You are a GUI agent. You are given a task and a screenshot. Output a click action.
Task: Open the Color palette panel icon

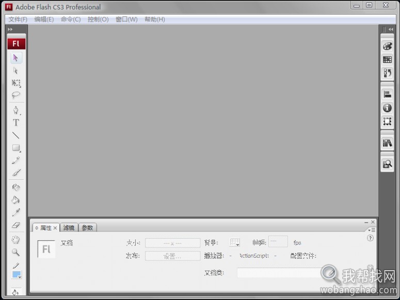[x=387, y=46]
